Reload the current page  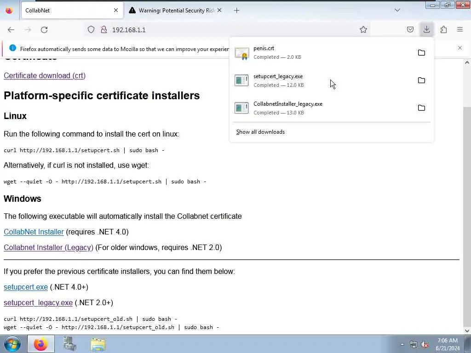click(44, 30)
